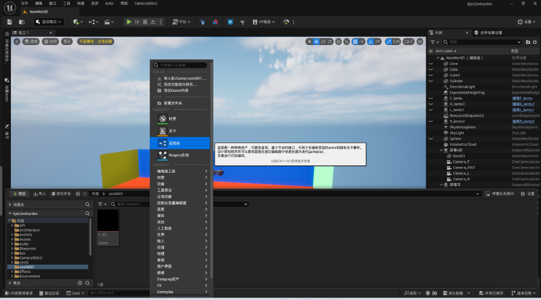Select the translate (move) gizmo tool

(316, 41)
